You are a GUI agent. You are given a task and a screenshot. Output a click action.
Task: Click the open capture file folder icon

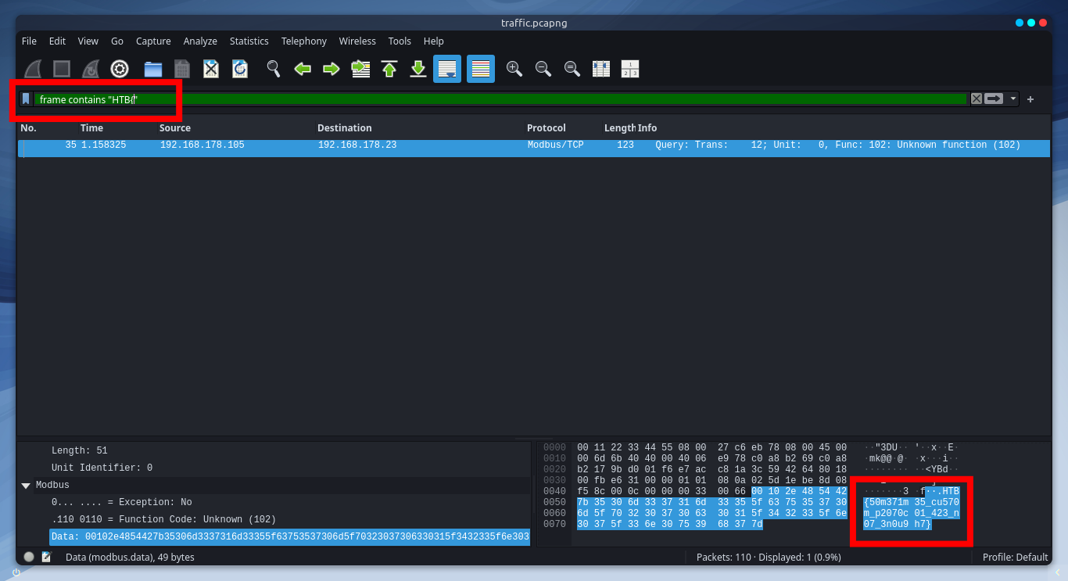(152, 69)
